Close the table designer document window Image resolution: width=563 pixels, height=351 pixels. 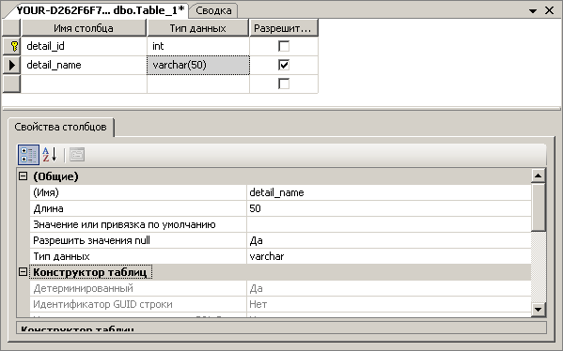pos(549,10)
